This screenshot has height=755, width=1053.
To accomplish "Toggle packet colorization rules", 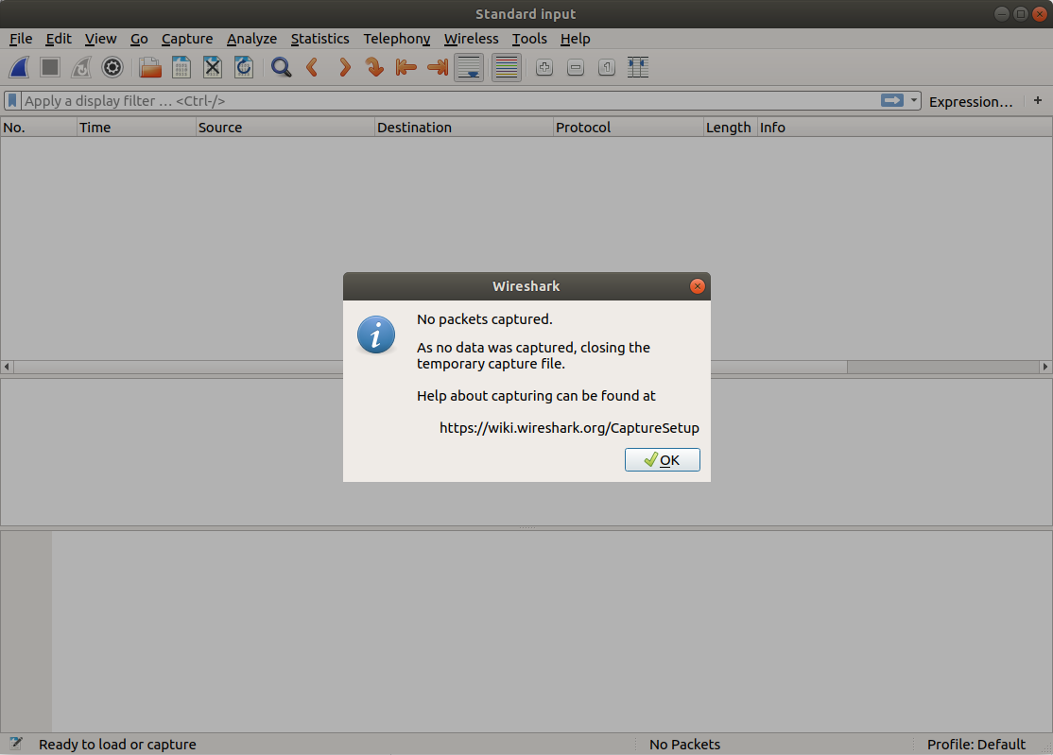I will click(507, 67).
